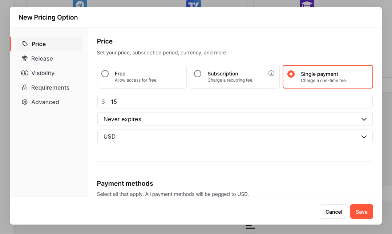Click the menu lines icon below the dialog
Image resolution: width=392 pixels, height=234 pixels.
(250, 227)
